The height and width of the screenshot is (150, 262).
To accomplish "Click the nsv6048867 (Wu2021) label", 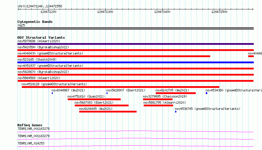I will click(68, 90).
